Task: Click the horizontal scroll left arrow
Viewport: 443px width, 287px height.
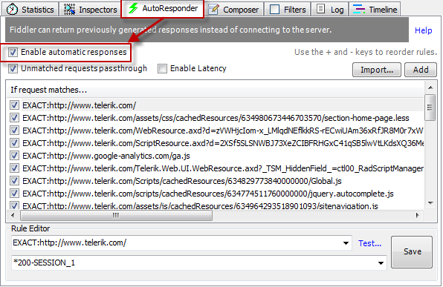Action: (x=13, y=215)
